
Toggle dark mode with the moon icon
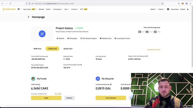pyautogui.click(x=188, y=9)
